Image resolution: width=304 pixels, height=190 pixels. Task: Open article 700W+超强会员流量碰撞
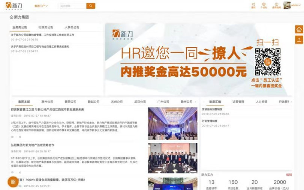[51, 180]
